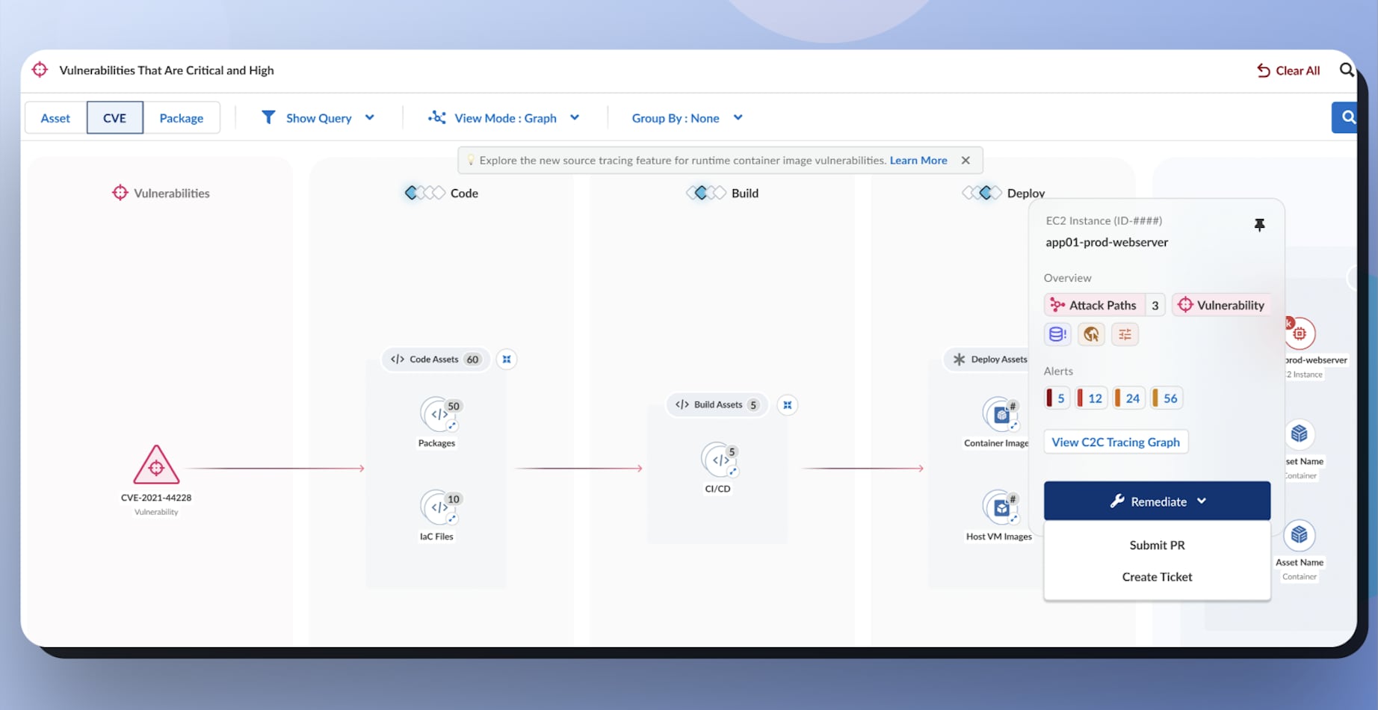Expand the Show Query dropdown
The height and width of the screenshot is (710, 1378).
[318, 117]
